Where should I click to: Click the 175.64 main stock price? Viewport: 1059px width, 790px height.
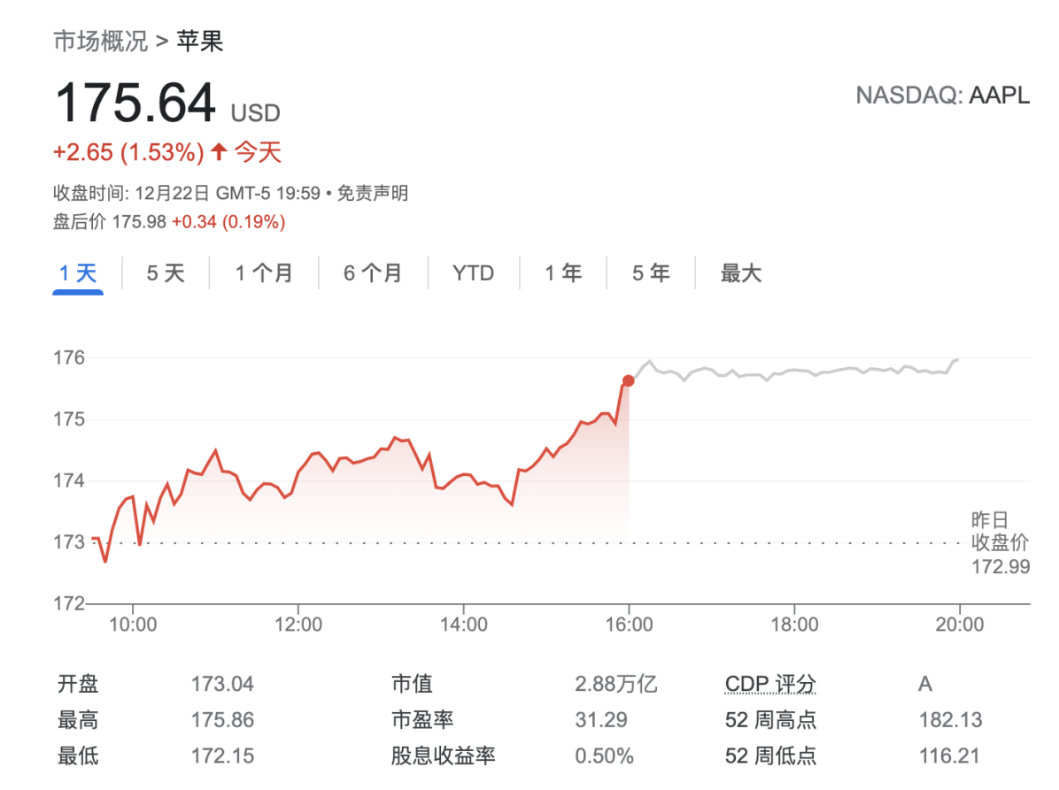tap(135, 104)
